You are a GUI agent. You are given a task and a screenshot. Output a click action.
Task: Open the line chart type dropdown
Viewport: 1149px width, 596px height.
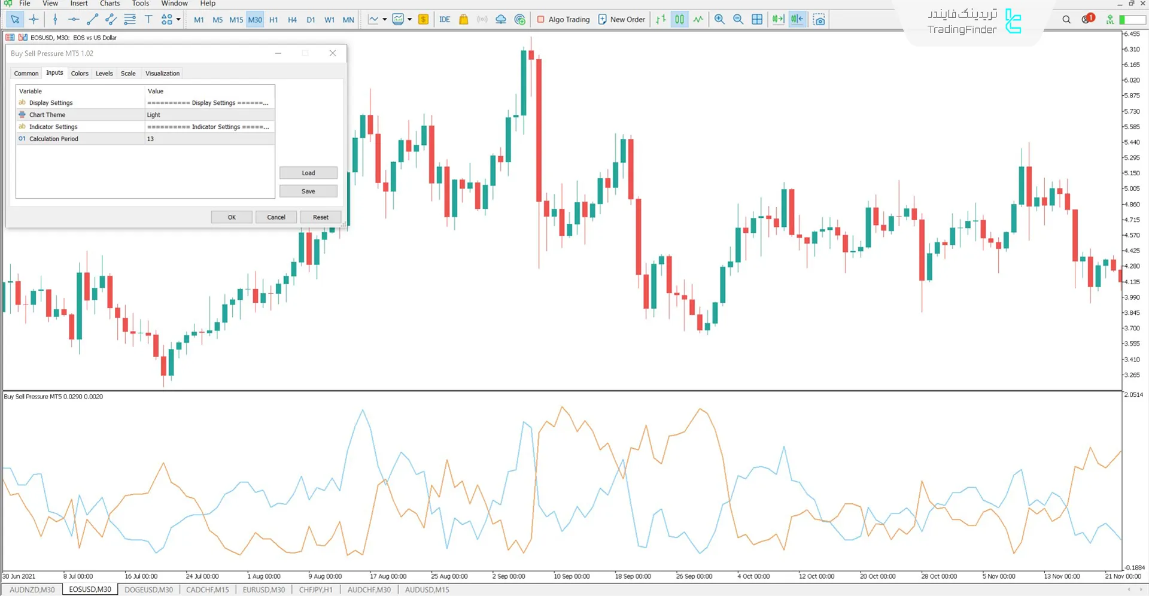(384, 19)
